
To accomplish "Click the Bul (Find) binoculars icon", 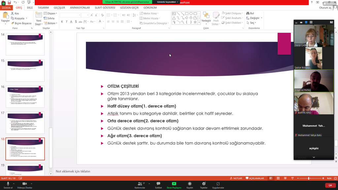I will click(x=248, y=14).
